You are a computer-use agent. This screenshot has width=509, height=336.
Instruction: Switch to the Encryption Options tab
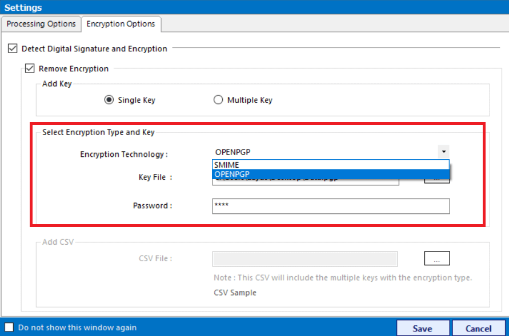tap(121, 24)
